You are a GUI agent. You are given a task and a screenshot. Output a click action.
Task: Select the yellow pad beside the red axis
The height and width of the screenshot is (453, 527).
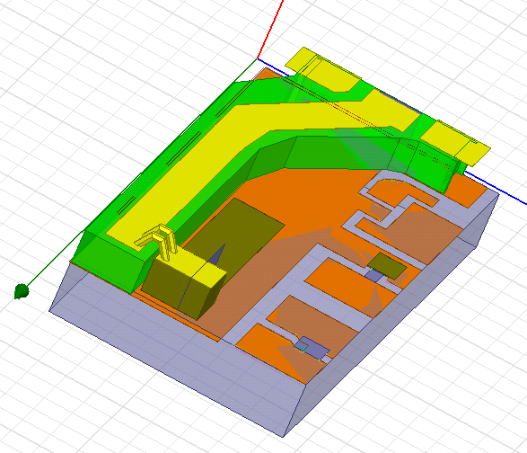coord(322,70)
